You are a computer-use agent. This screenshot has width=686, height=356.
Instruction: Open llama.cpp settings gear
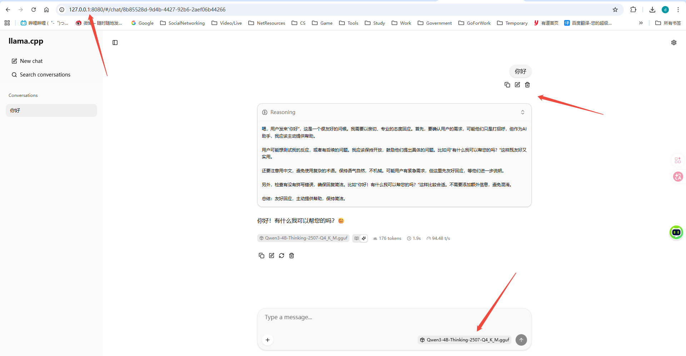[x=674, y=43]
